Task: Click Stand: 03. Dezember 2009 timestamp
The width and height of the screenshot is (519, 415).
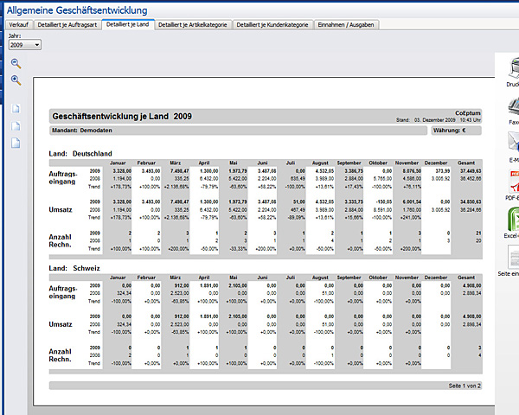Action: pos(439,120)
